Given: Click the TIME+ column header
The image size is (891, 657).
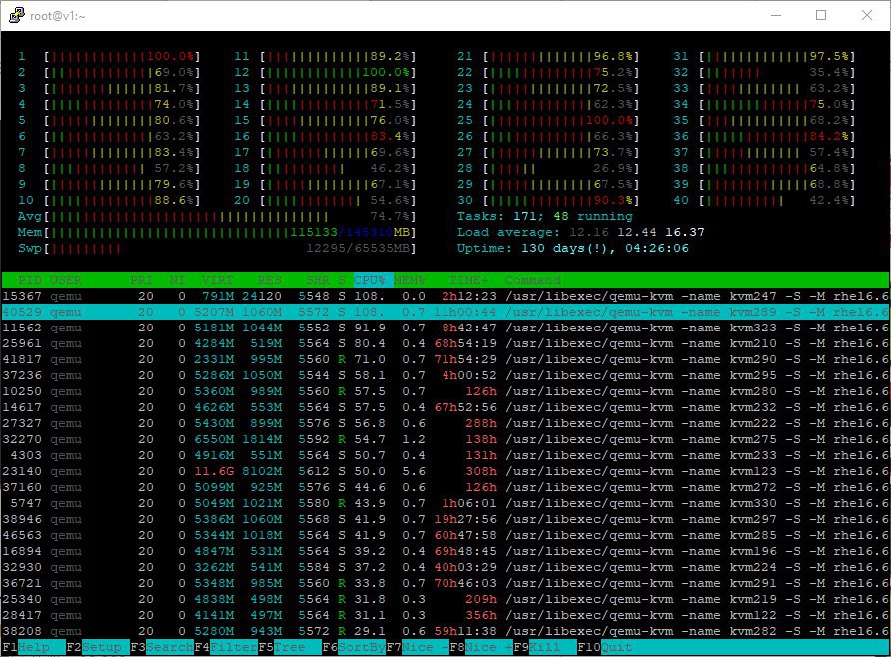Looking at the screenshot, I should [468, 280].
